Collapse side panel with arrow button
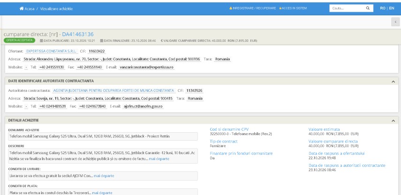Image resolution: width=401 pixels, height=195 pixels. 395,22
